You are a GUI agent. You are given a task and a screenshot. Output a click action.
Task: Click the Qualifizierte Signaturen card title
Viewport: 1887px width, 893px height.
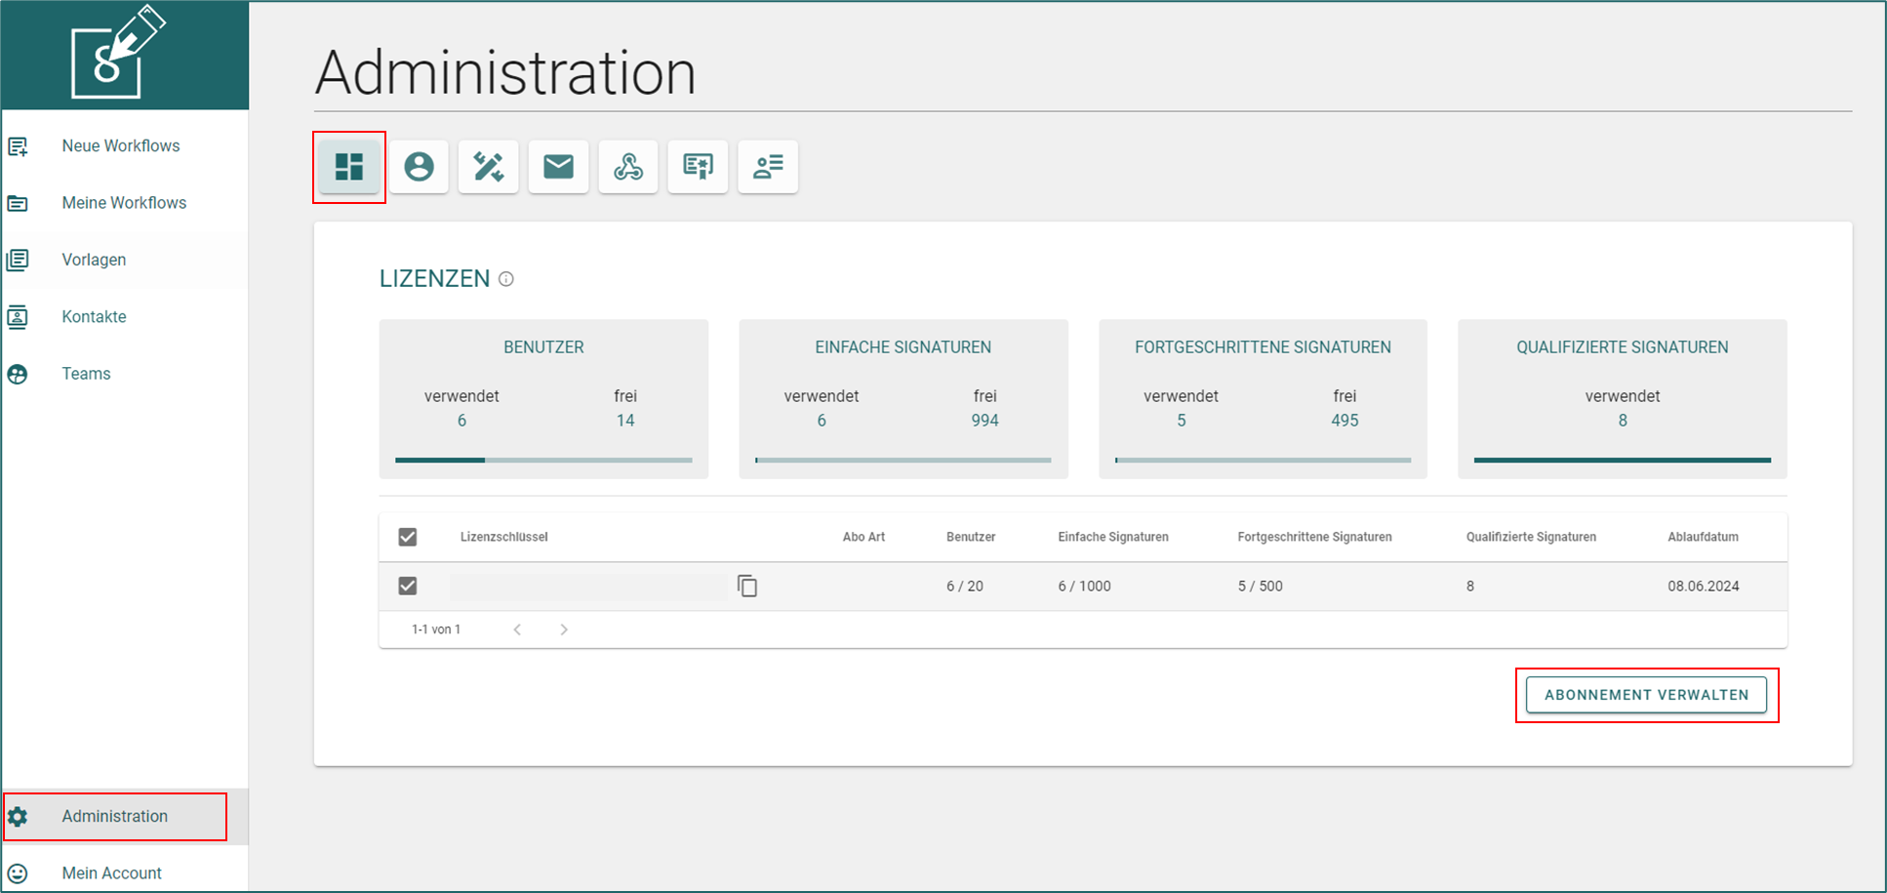(1622, 347)
